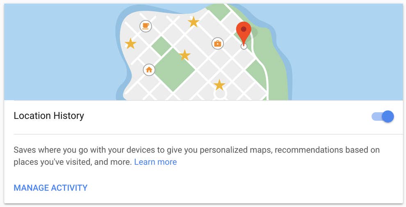This screenshot has height=207, width=406.
Task: Click the Location History heading text
Action: click(x=49, y=116)
